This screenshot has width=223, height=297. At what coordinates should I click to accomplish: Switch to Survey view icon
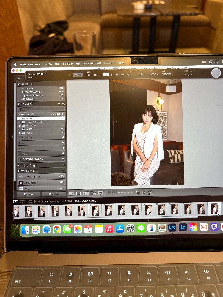tap(93, 193)
